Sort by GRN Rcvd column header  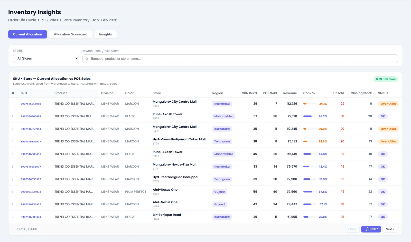(249, 93)
